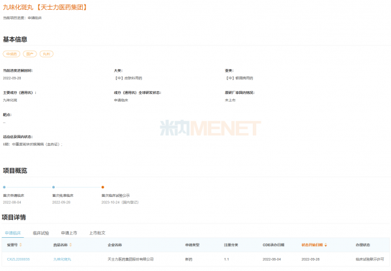The image size is (391, 271).
Task: Click the 企业名称 column header
Action: tap(115, 246)
